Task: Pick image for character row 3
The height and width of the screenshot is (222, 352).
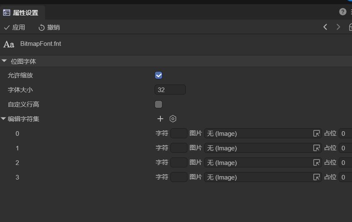Action: (x=317, y=177)
